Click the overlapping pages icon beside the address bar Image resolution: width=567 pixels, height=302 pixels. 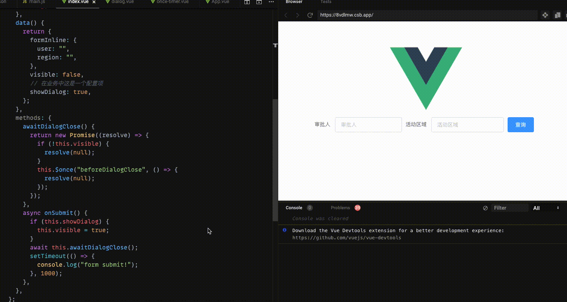pos(558,15)
